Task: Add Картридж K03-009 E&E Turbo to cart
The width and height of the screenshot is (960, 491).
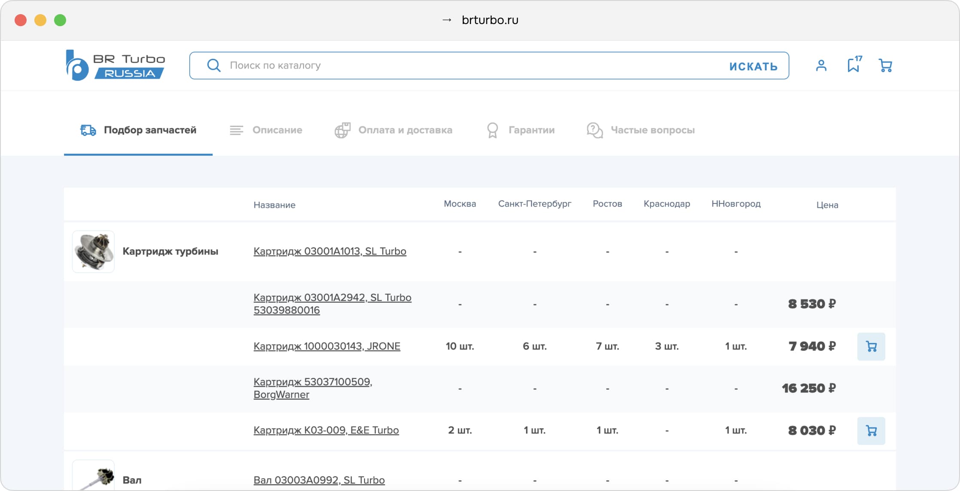Action: pos(871,430)
